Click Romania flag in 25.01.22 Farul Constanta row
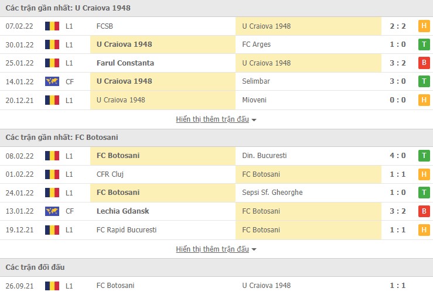The width and height of the screenshot is (433, 295). click(x=52, y=63)
